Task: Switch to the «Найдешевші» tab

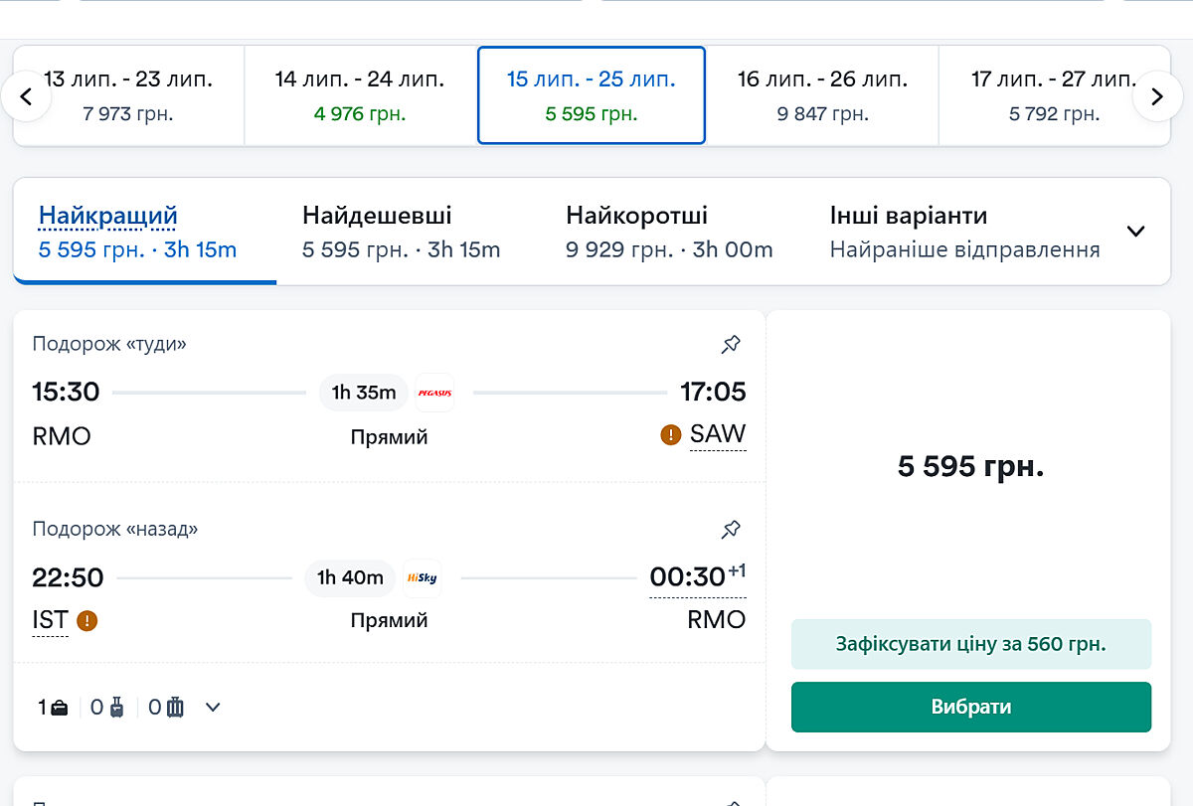Action: (x=401, y=232)
